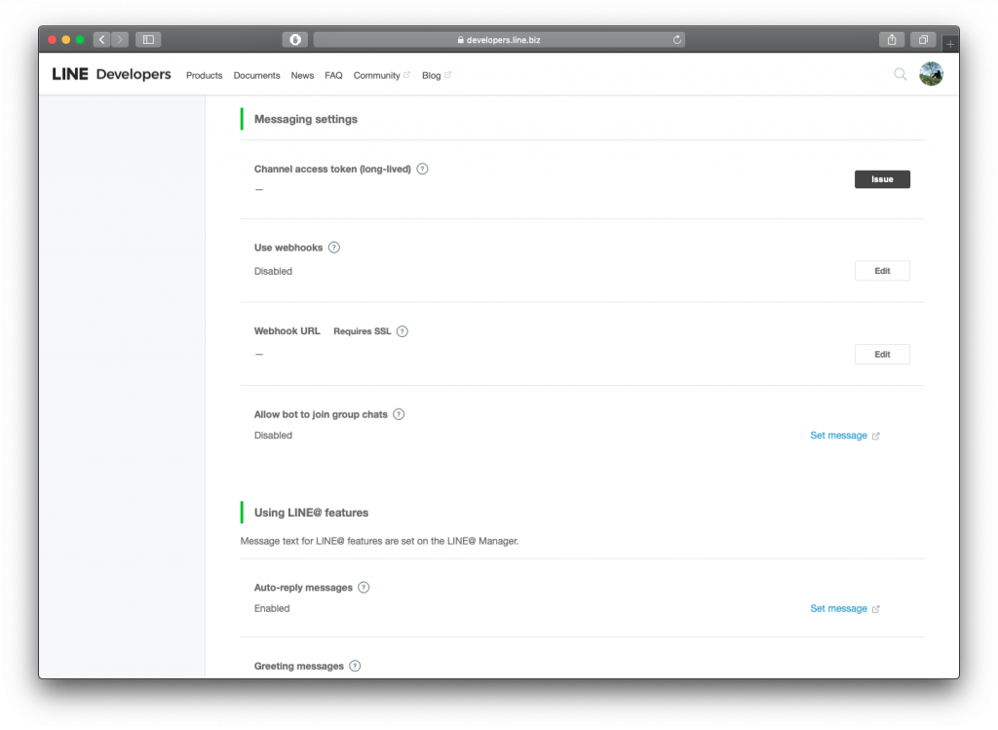This screenshot has width=998, height=730.
Task: Open Set message for group chats setting
Action: [845, 436]
